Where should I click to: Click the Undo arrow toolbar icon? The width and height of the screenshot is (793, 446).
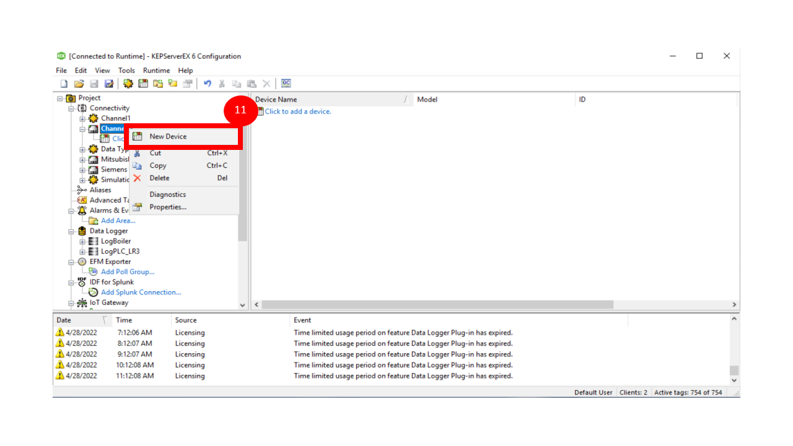[x=208, y=84]
